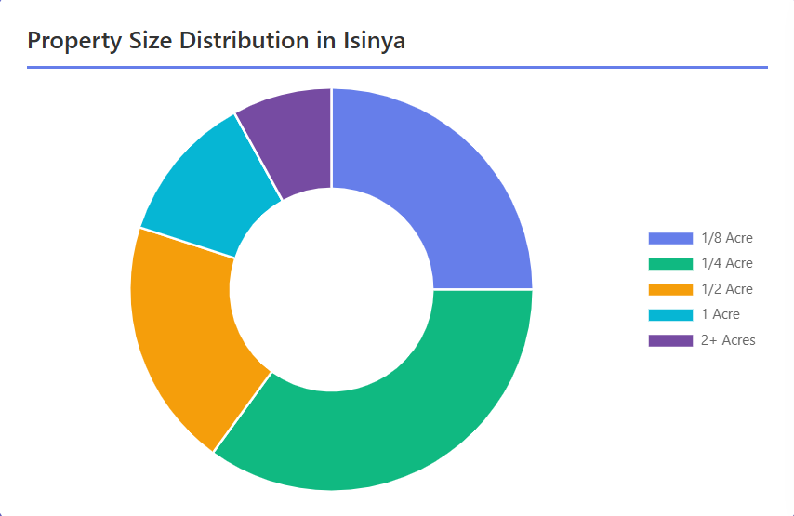Screen dimensions: 794x516
Task: Hide the "1 Acre" series via legend label
Action: pos(721,314)
